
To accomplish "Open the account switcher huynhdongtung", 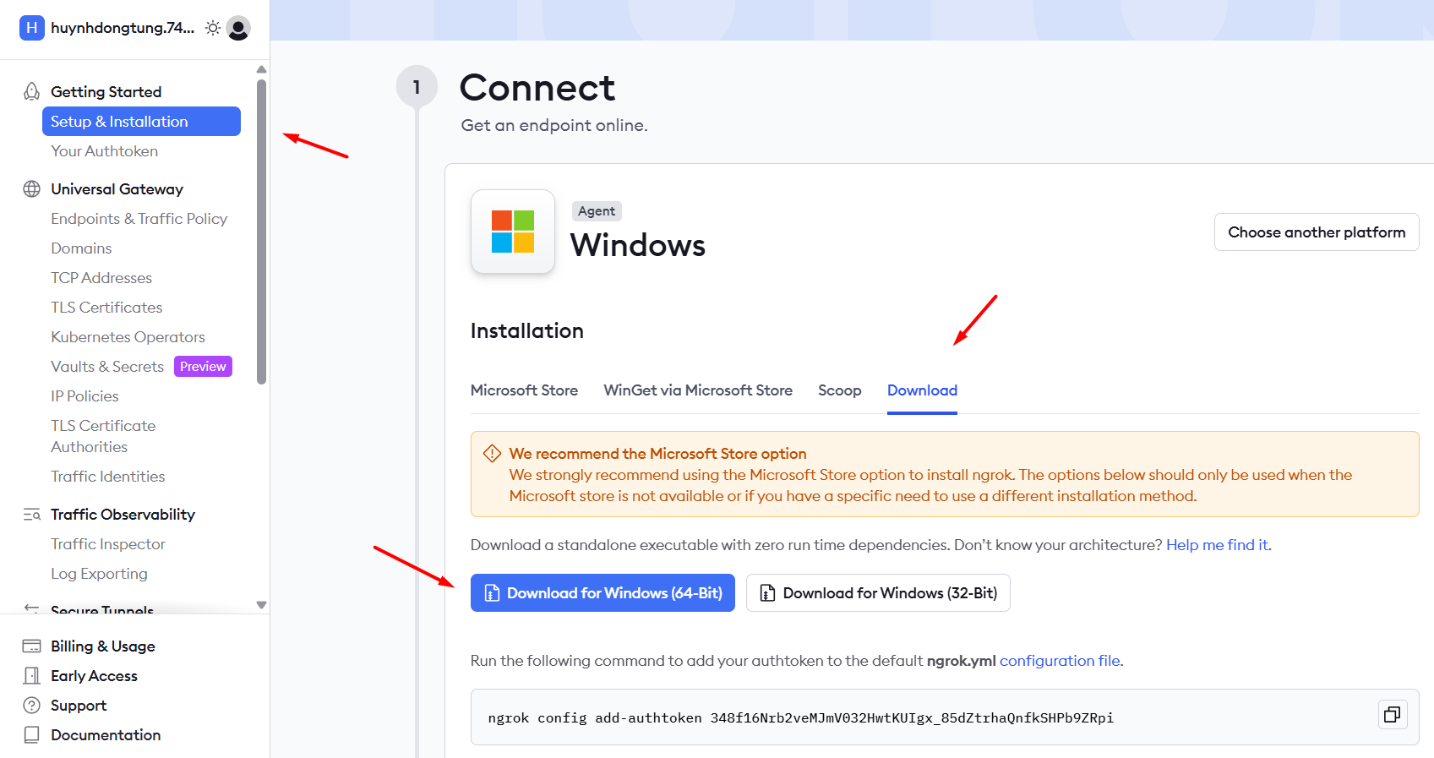I will click(x=110, y=28).
